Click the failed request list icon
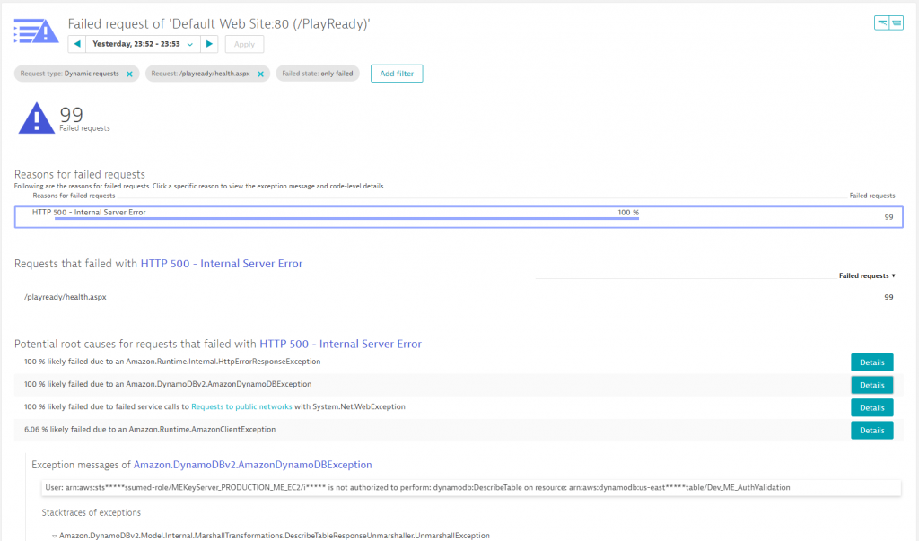 pos(36,31)
